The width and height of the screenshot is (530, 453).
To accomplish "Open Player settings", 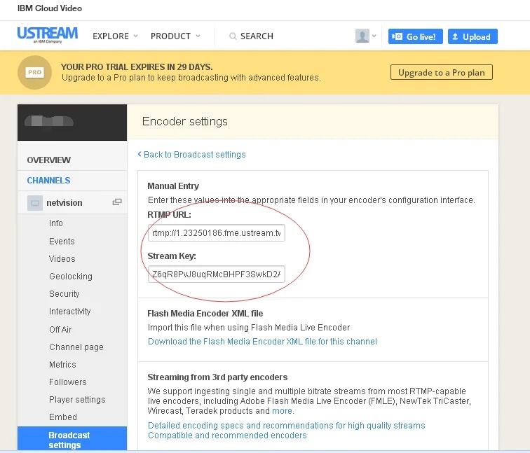I will pos(77,400).
